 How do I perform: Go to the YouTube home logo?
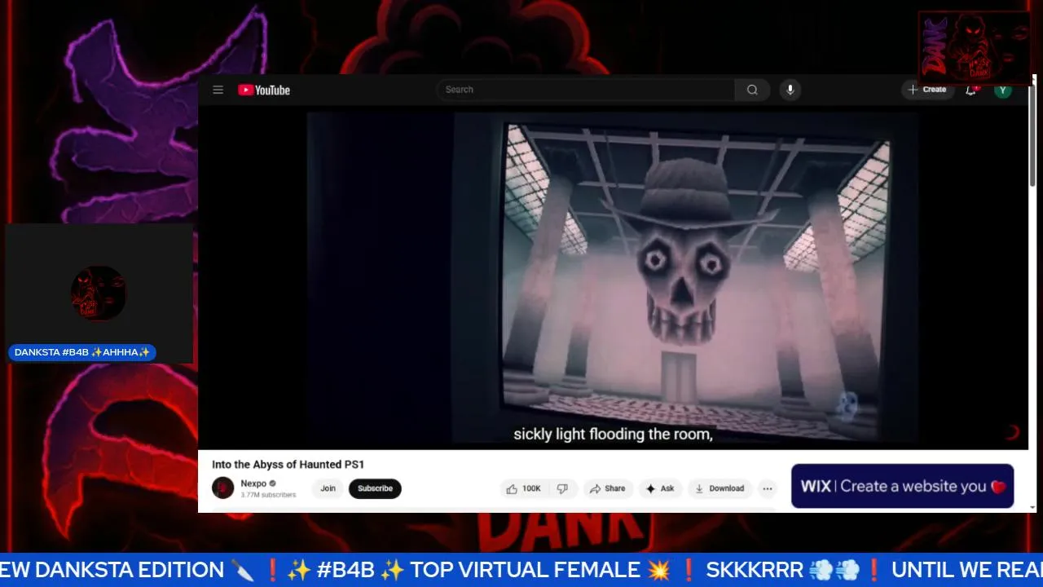click(x=264, y=90)
